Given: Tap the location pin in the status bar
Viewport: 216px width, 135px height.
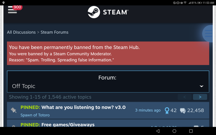Looking at the screenshot, I should [3, 3].
